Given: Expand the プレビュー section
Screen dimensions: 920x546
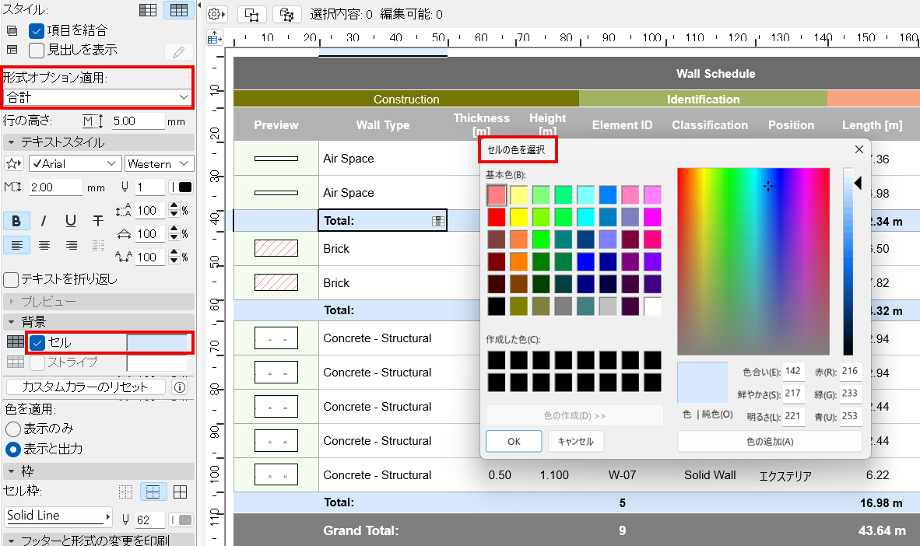Looking at the screenshot, I should [98, 302].
